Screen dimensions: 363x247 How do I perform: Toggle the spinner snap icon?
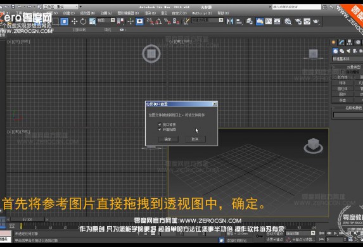tap(176, 22)
